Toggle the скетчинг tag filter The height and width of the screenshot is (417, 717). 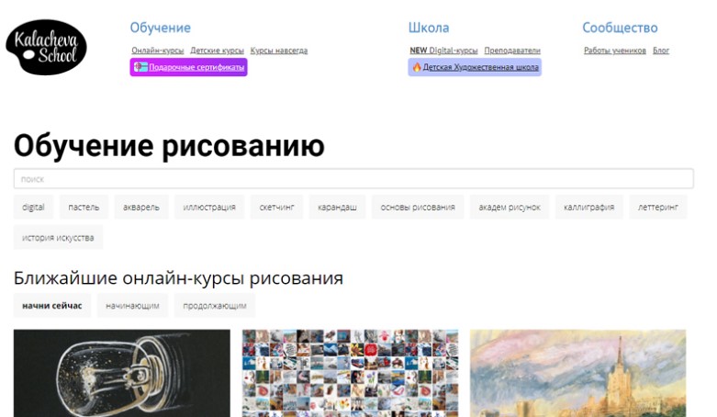coord(276,208)
